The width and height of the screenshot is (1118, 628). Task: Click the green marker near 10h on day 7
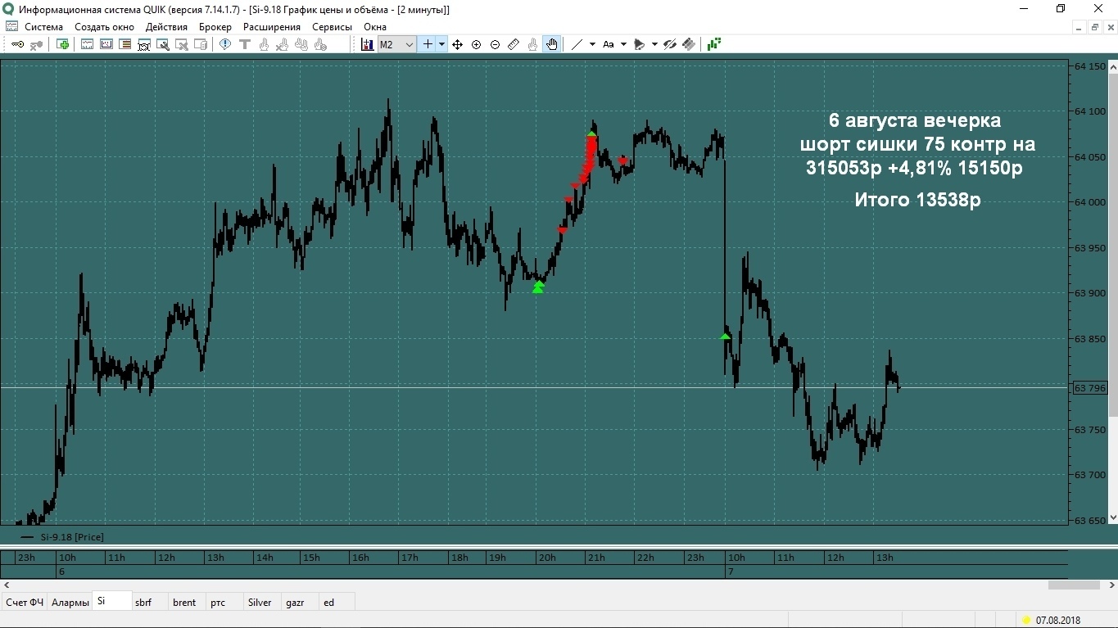[x=725, y=336]
